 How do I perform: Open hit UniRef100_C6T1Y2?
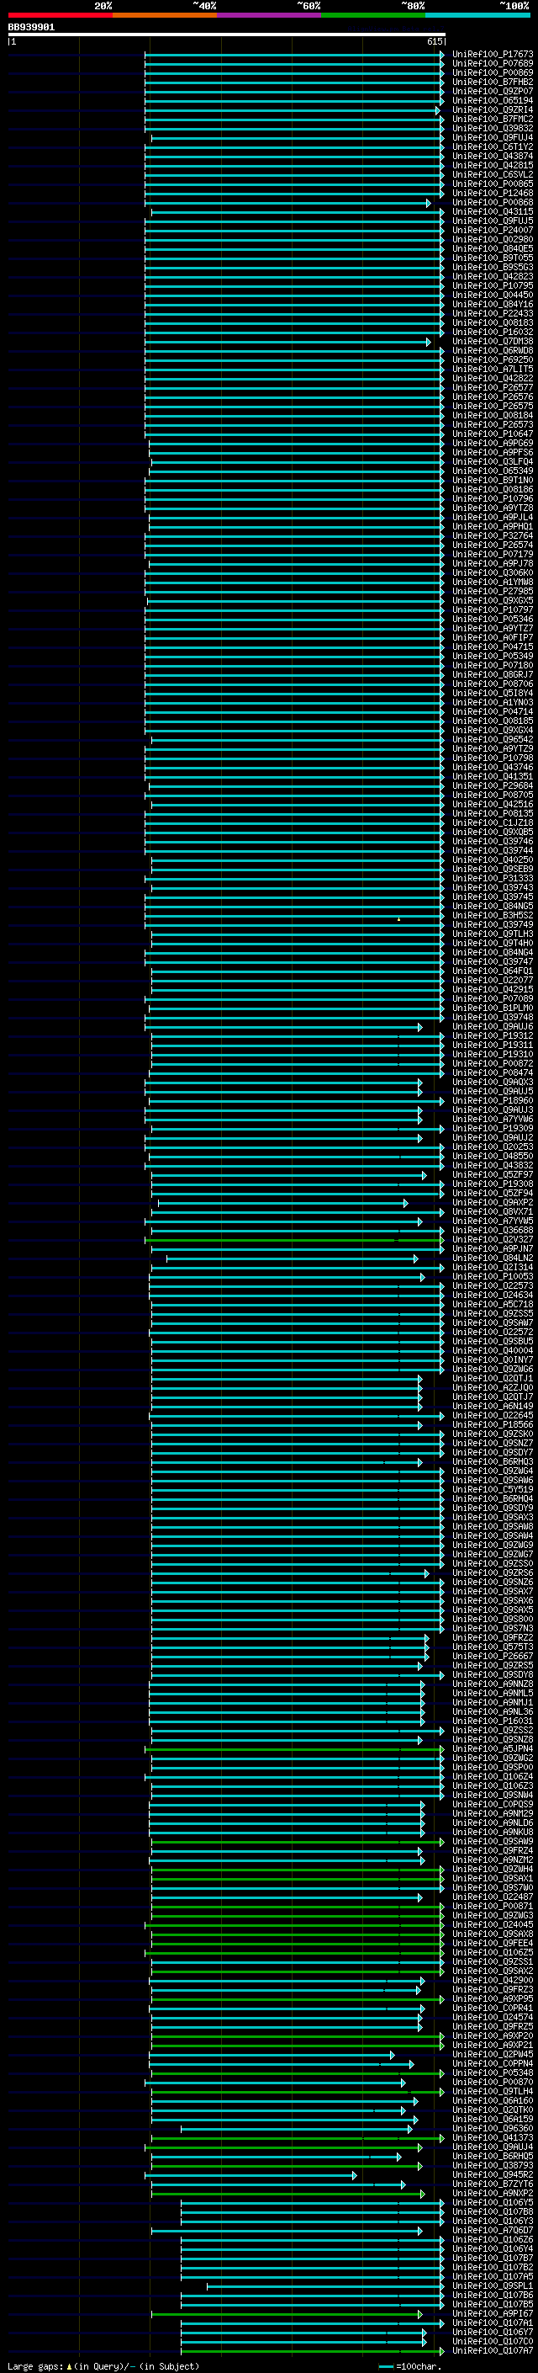click(492, 146)
